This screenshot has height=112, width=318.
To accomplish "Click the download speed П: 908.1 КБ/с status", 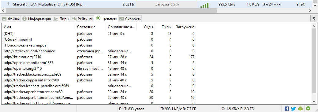I will coord(178,109).
